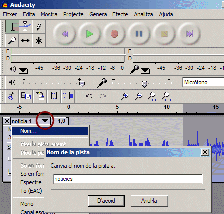The width and height of the screenshot is (224, 214).
Task: Click the Undo arrow icon
Action: point(89,96)
